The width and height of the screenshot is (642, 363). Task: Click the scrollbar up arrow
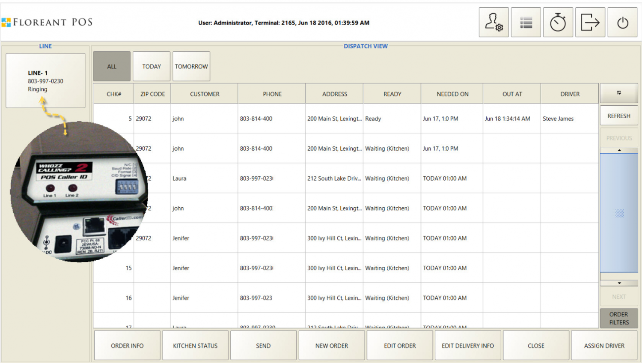click(x=618, y=150)
